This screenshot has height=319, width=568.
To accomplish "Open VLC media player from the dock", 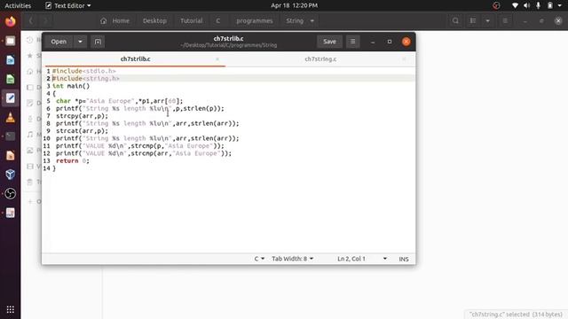I will pyautogui.click(x=10, y=117).
